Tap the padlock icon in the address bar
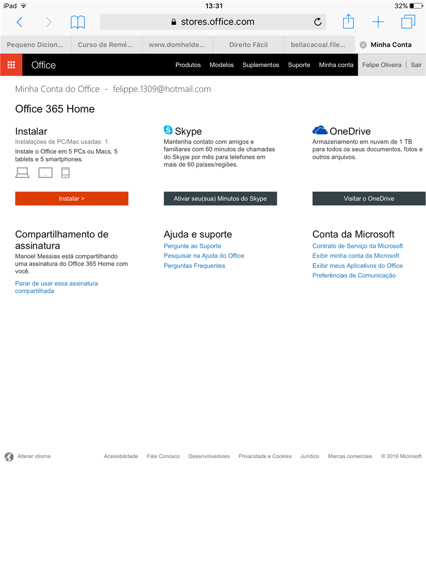The width and height of the screenshot is (426, 568). (x=174, y=22)
